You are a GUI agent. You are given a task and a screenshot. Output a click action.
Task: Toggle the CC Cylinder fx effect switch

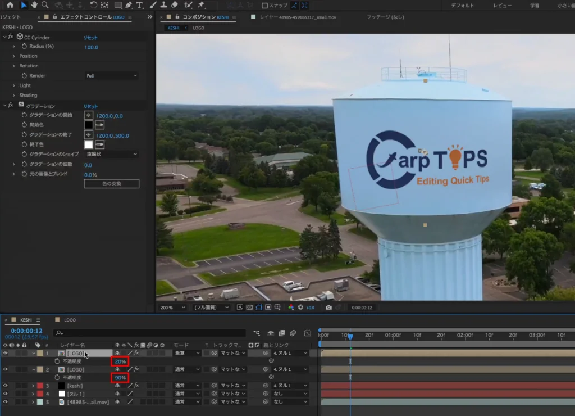(11, 37)
